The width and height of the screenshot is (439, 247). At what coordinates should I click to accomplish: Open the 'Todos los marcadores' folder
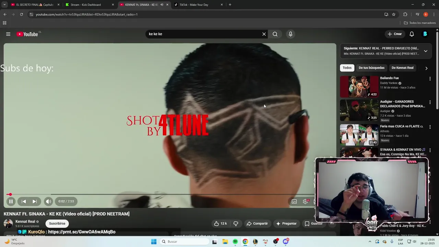tap(420, 23)
